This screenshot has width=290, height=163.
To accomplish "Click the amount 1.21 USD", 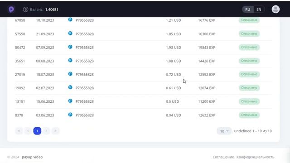I will point(173,20).
